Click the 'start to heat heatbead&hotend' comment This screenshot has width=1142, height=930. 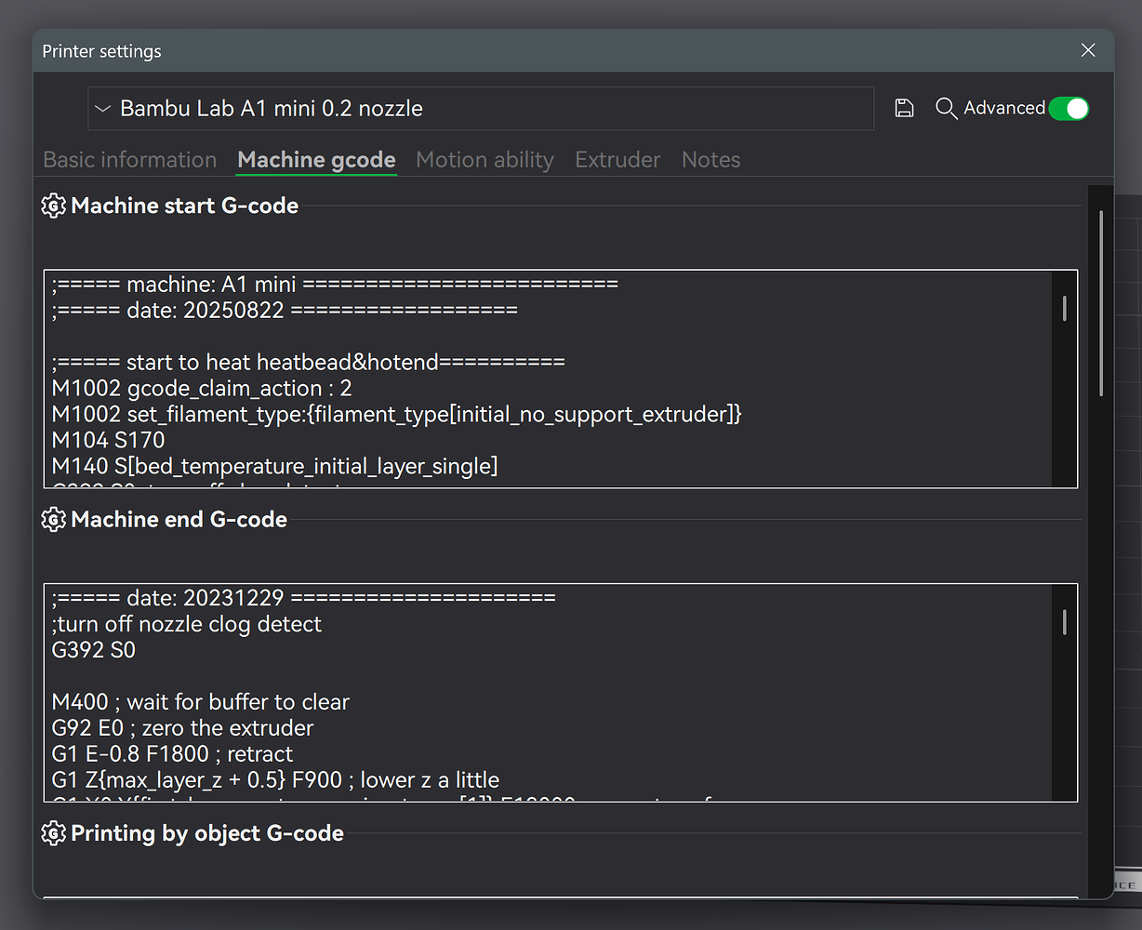(x=308, y=362)
